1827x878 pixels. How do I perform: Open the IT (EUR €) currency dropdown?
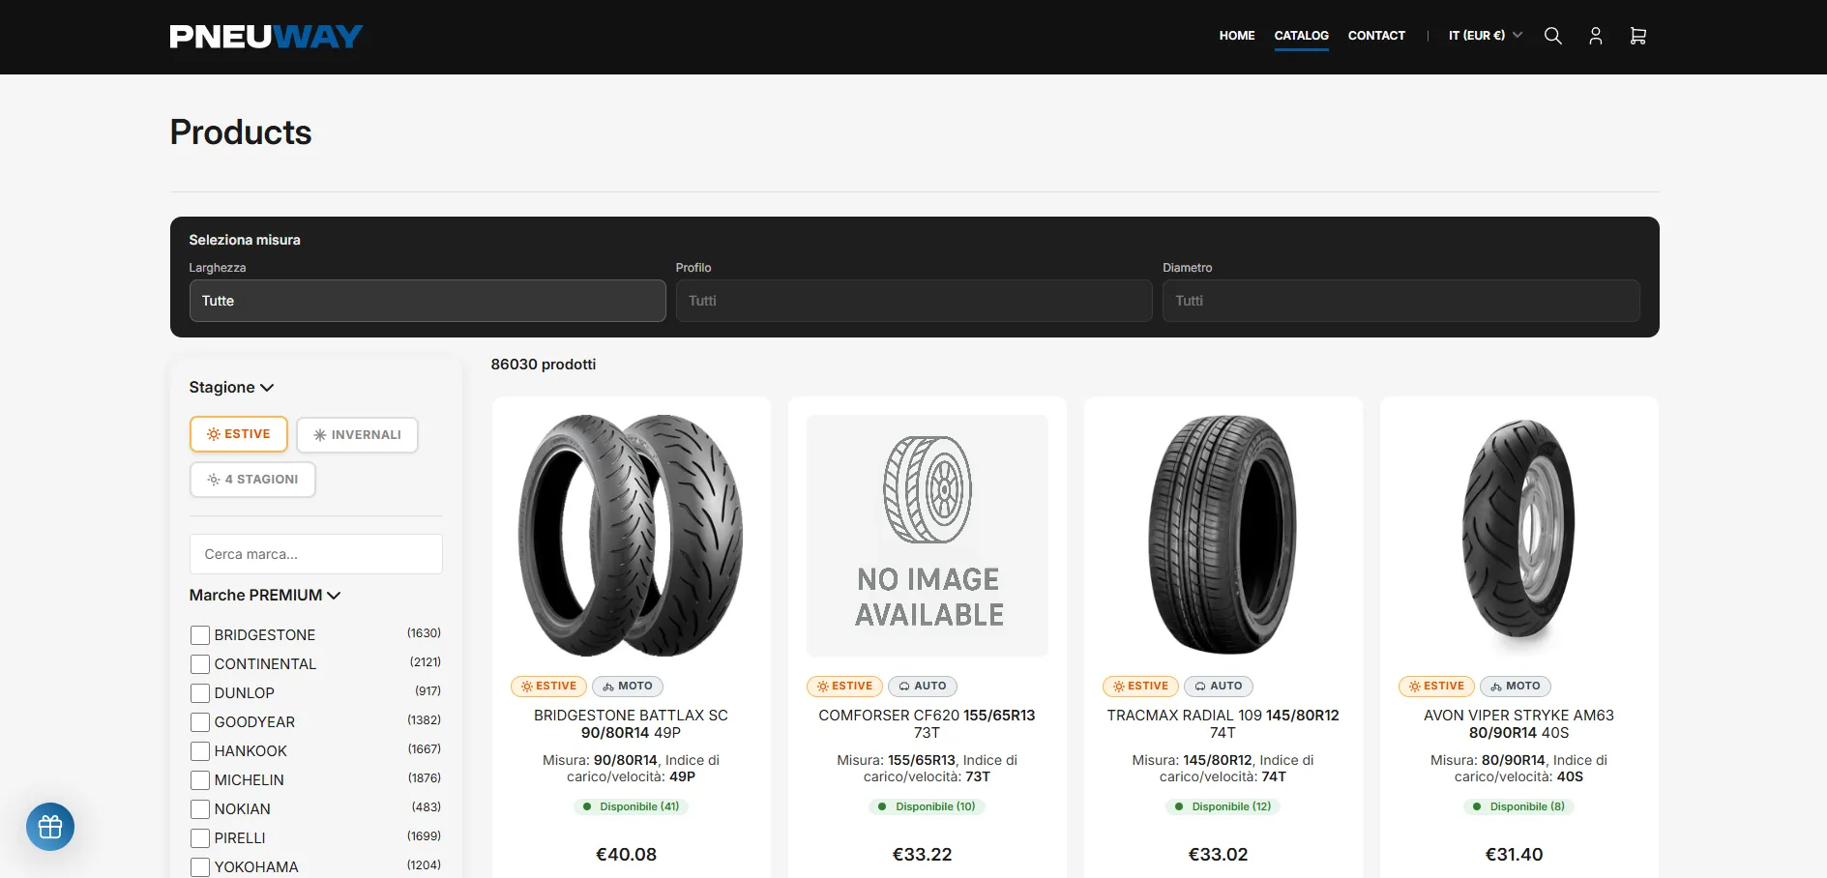click(1485, 36)
